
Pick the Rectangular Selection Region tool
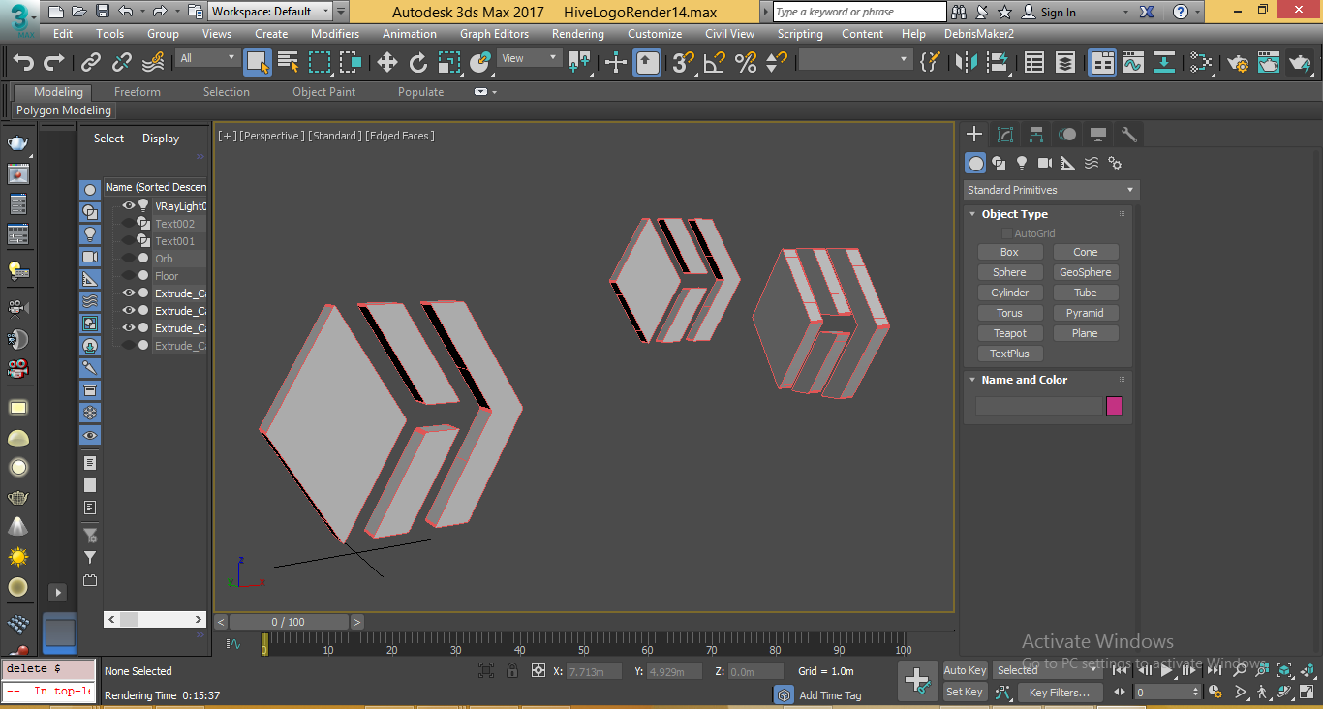click(x=320, y=63)
